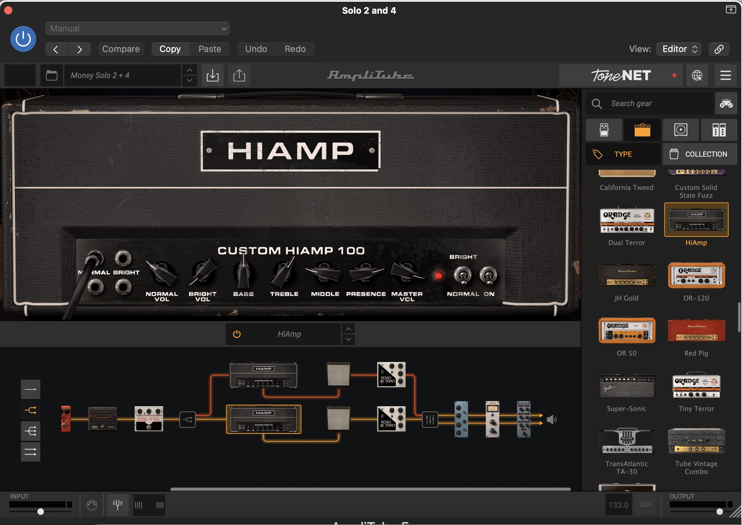Open the preset browser folder icon
Image resolution: width=742 pixels, height=525 pixels.
52,75
